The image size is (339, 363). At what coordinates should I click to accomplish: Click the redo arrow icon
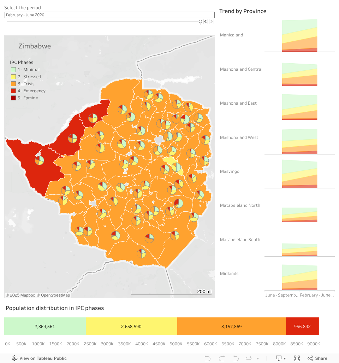[x=222, y=358]
